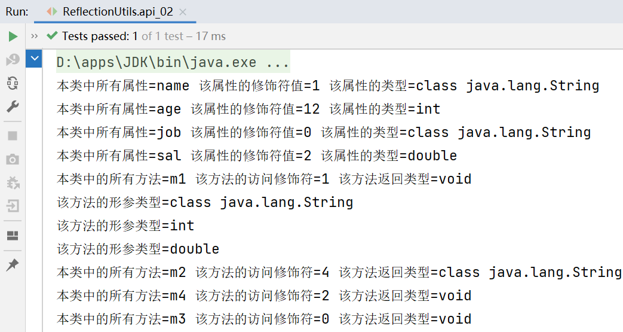623x332 pixels.
Task: Expand the hidden toolbar double-chevron
Action: (x=34, y=36)
